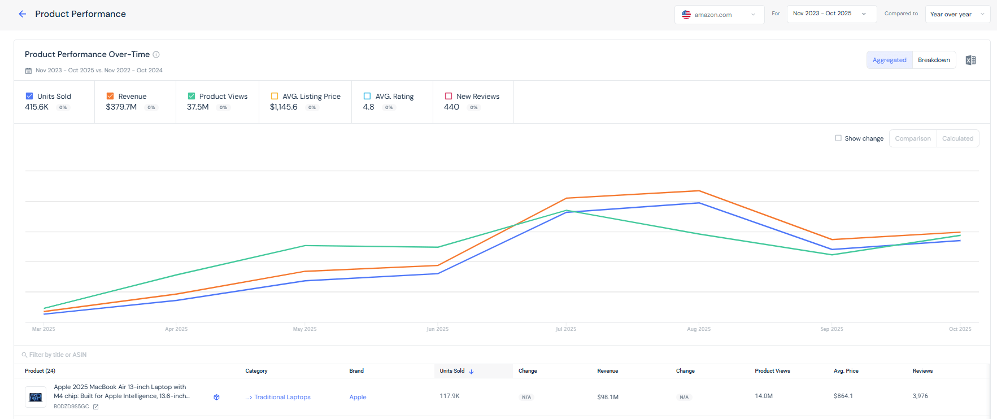This screenshot has height=419, width=997.
Task: Click the US flag icon in domain selector
Action: tap(686, 15)
